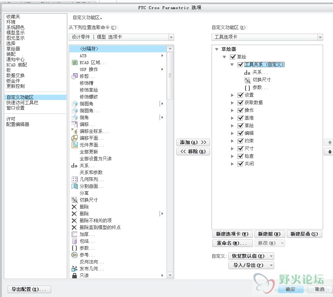The image size is (333, 297).
Task: Expand the ATB submenu arrow
Action: (x=162, y=56)
